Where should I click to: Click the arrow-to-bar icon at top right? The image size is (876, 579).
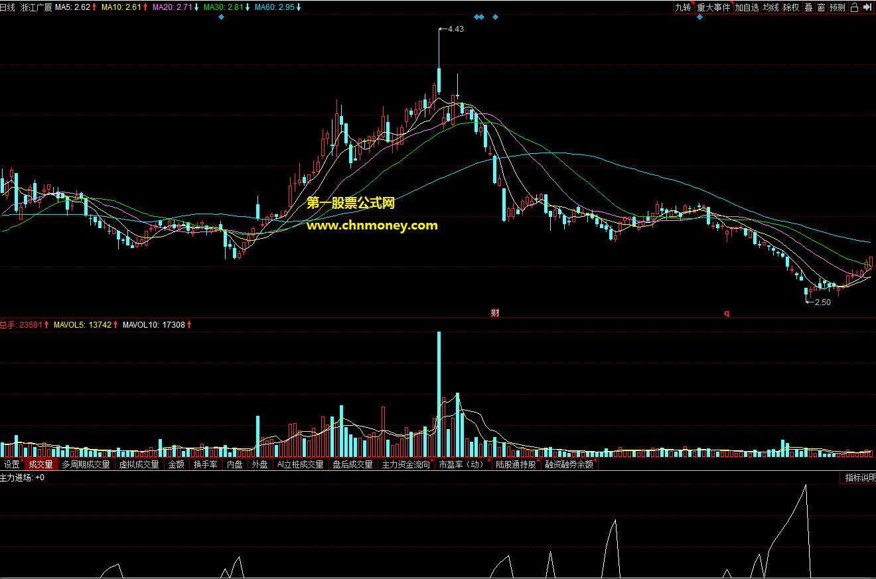click(867, 7)
